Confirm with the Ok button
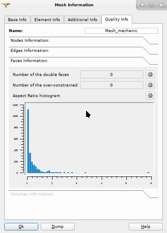The width and height of the screenshot is (167, 233). [x=21, y=227]
